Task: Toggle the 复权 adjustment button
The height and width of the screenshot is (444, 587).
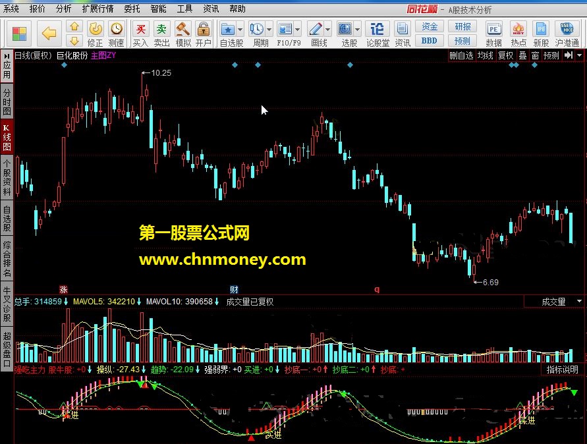Action: tap(505, 55)
